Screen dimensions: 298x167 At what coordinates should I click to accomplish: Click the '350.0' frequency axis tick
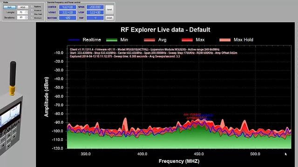pos(86,154)
